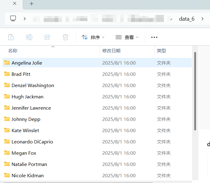210x183 pixels.
Task: Click the This PC monitor icon in address bar
Action: (x=13, y=19)
